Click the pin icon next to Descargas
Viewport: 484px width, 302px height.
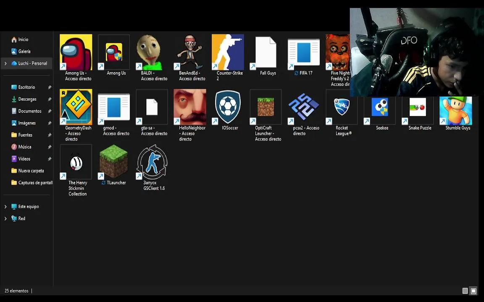50,99
